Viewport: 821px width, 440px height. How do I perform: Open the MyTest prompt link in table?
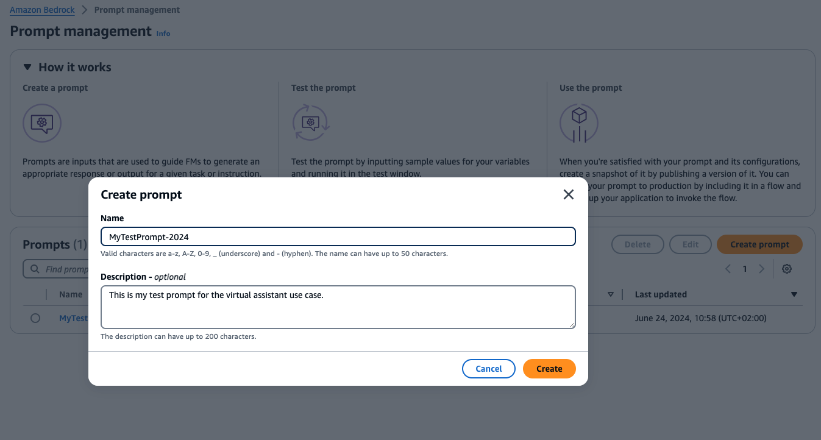click(73, 318)
